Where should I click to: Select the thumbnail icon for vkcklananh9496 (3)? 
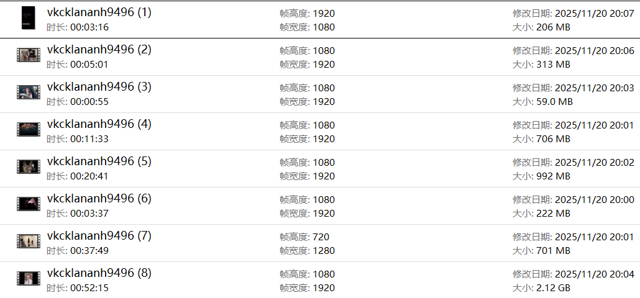(28, 93)
